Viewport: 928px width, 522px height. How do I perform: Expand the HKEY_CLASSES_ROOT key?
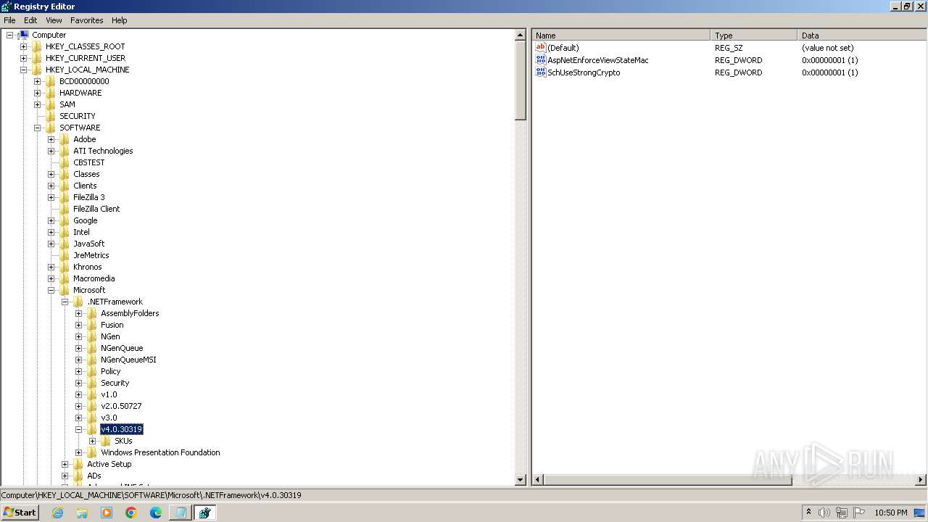[23, 46]
